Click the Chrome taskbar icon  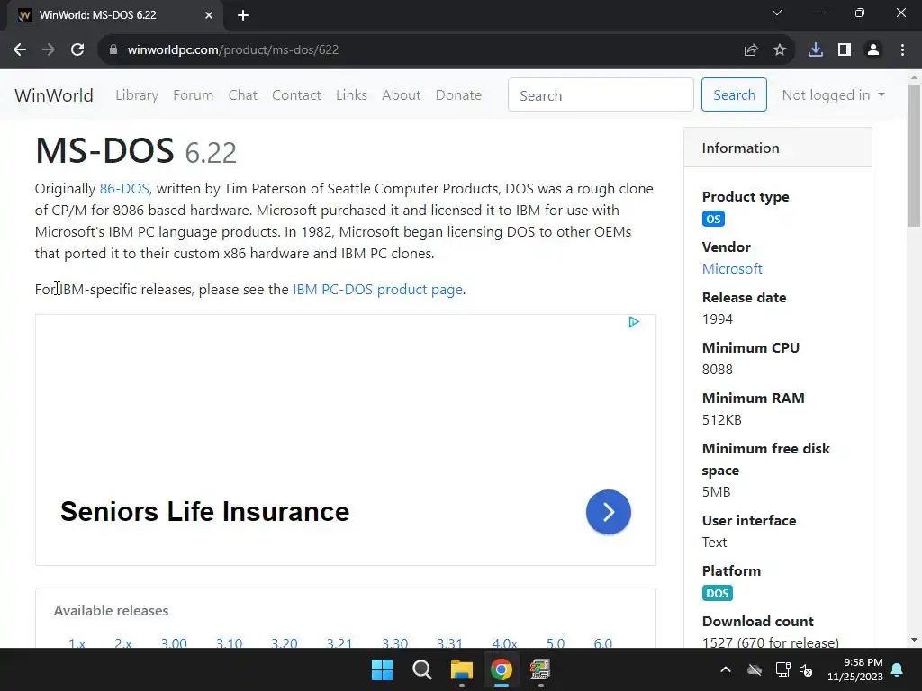point(502,669)
